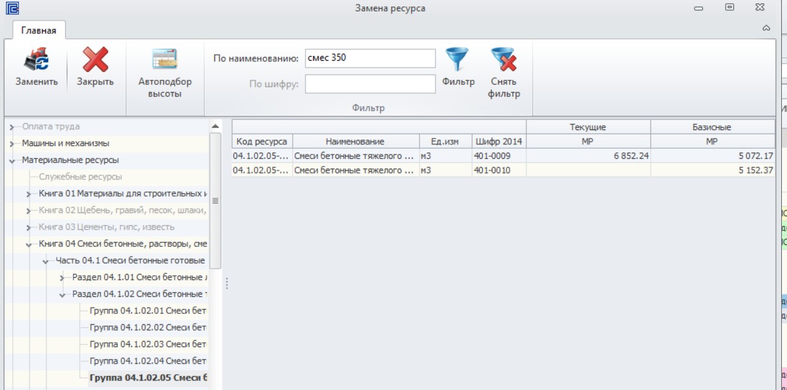
Task: Sort by Наименование column header
Action: tap(355, 142)
